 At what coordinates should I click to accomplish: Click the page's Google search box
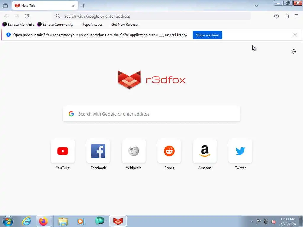(x=151, y=114)
